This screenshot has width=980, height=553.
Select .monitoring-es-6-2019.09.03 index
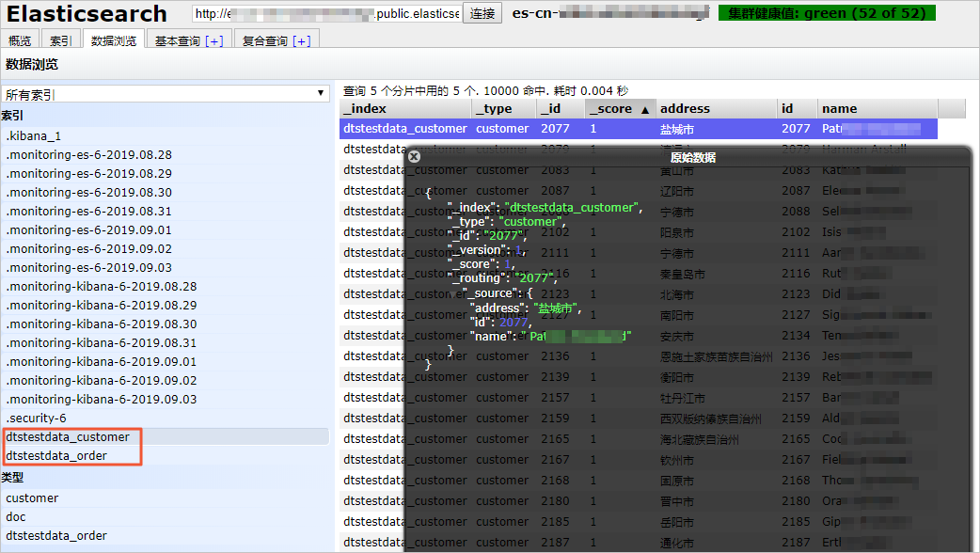click(x=166, y=267)
